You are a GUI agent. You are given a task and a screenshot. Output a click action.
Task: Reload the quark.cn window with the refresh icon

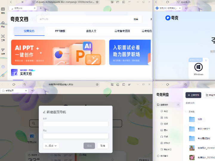click(x=168, y=2)
